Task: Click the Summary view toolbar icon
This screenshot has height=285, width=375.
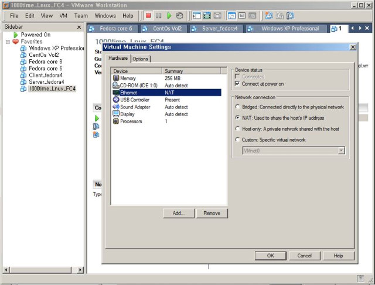Action: point(231,16)
